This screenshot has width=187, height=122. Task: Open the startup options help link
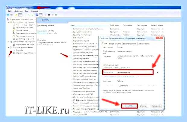coord(121,77)
